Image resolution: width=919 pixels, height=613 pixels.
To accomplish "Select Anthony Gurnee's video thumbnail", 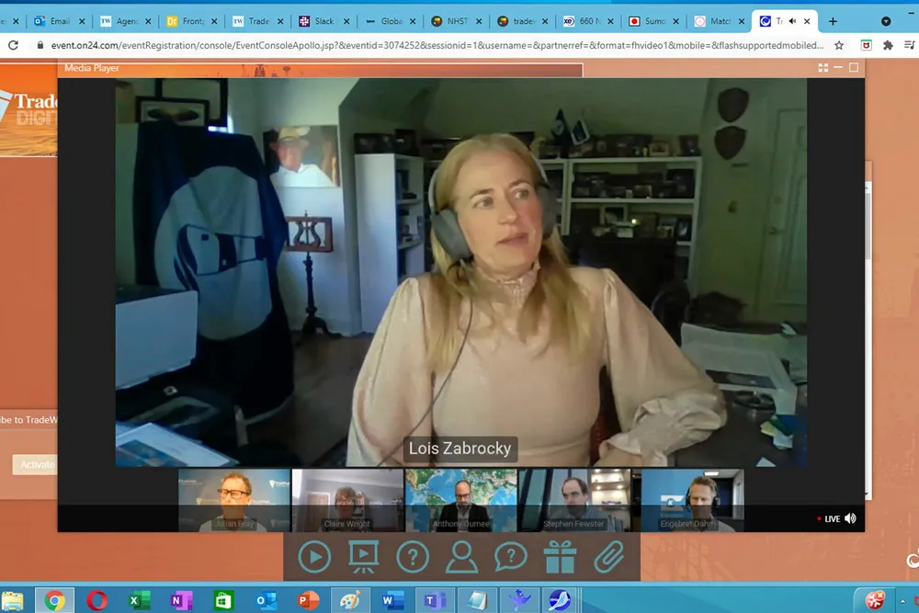I will (x=461, y=500).
